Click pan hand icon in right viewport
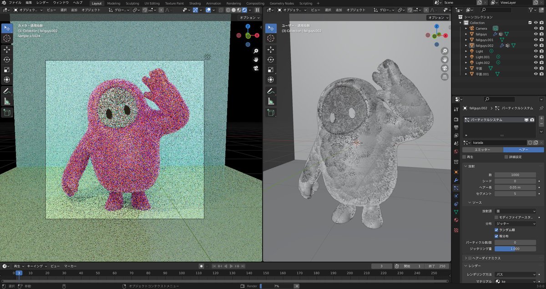The width and height of the screenshot is (546, 289). point(445,60)
